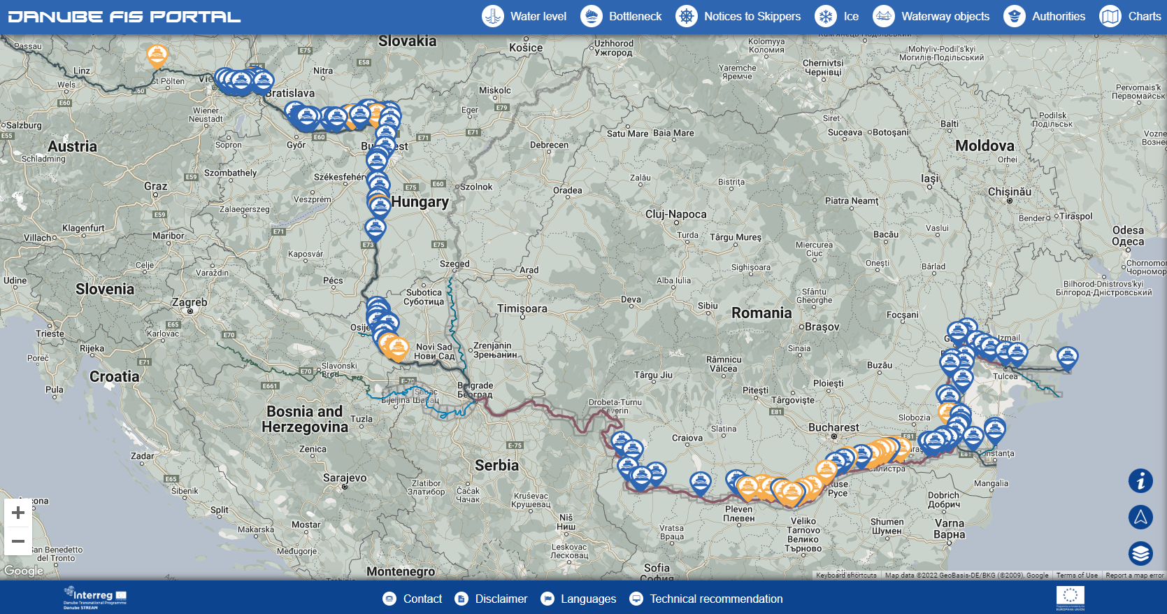Click the Bottleneck icon
Screen dimensions: 1167x614
tap(592, 16)
